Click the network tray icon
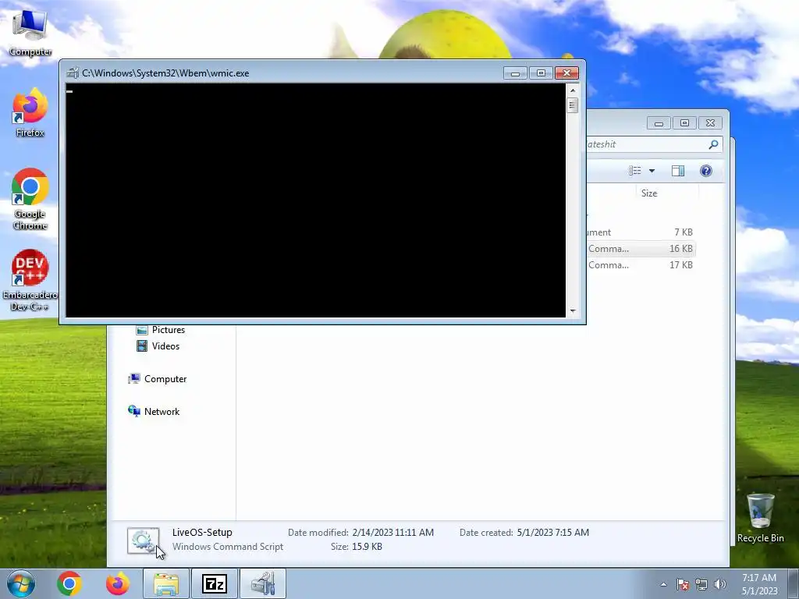799x599 pixels. click(701, 584)
